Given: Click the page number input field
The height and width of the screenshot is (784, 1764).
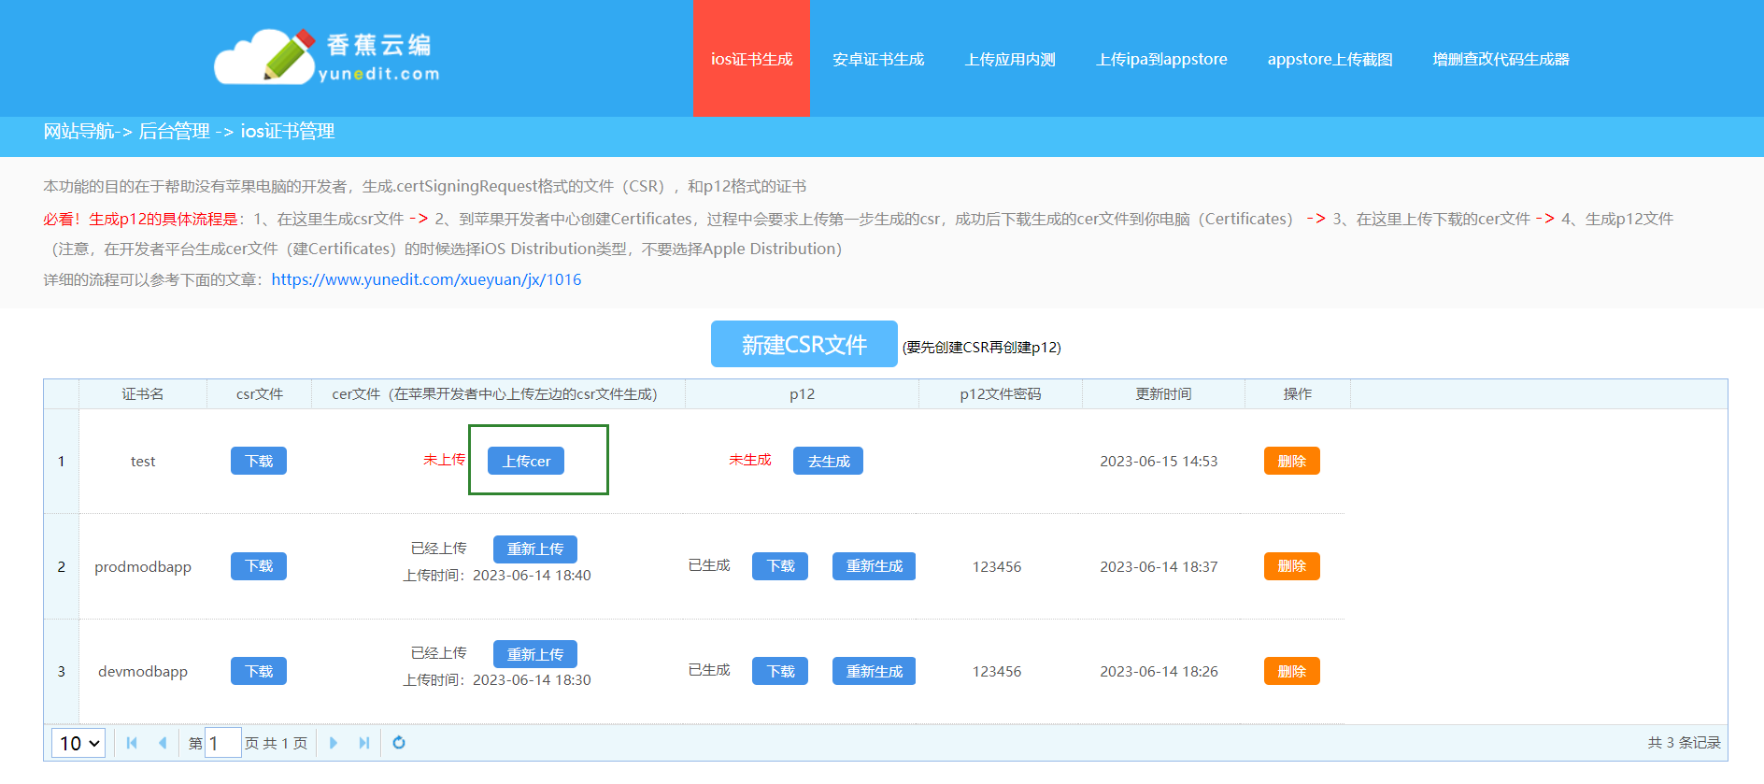Looking at the screenshot, I should pyautogui.click(x=222, y=743).
